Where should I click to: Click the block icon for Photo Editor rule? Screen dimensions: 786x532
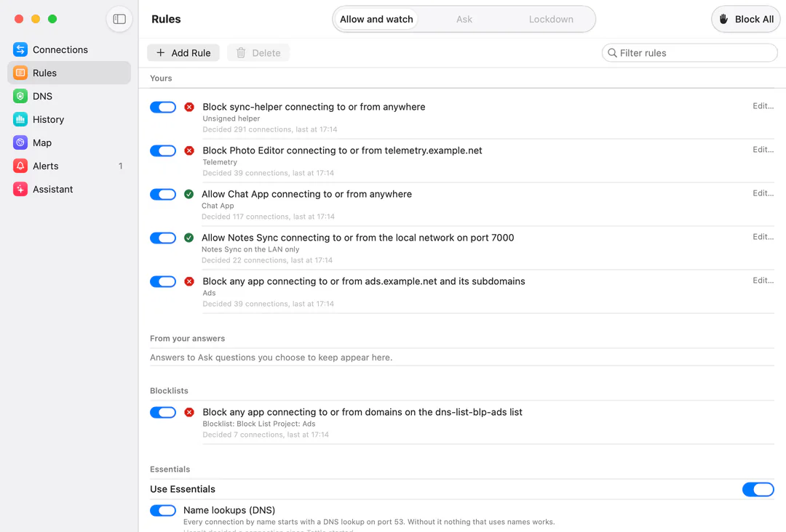[x=189, y=150]
